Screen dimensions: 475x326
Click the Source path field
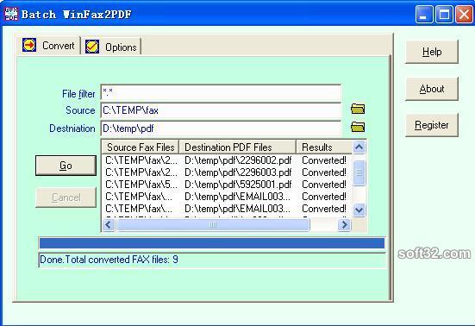[221, 110]
